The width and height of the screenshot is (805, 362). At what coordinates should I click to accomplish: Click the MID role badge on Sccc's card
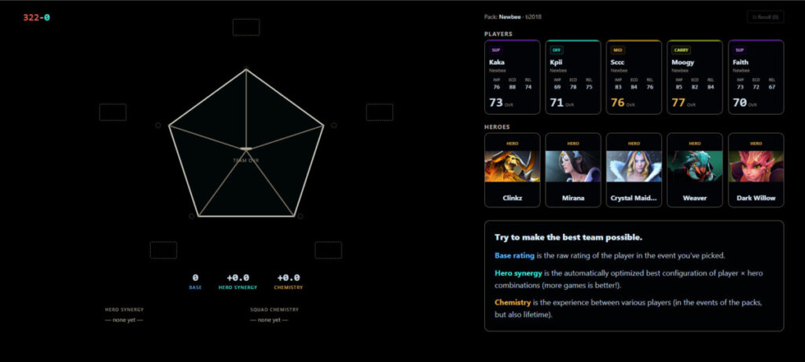[x=618, y=50]
